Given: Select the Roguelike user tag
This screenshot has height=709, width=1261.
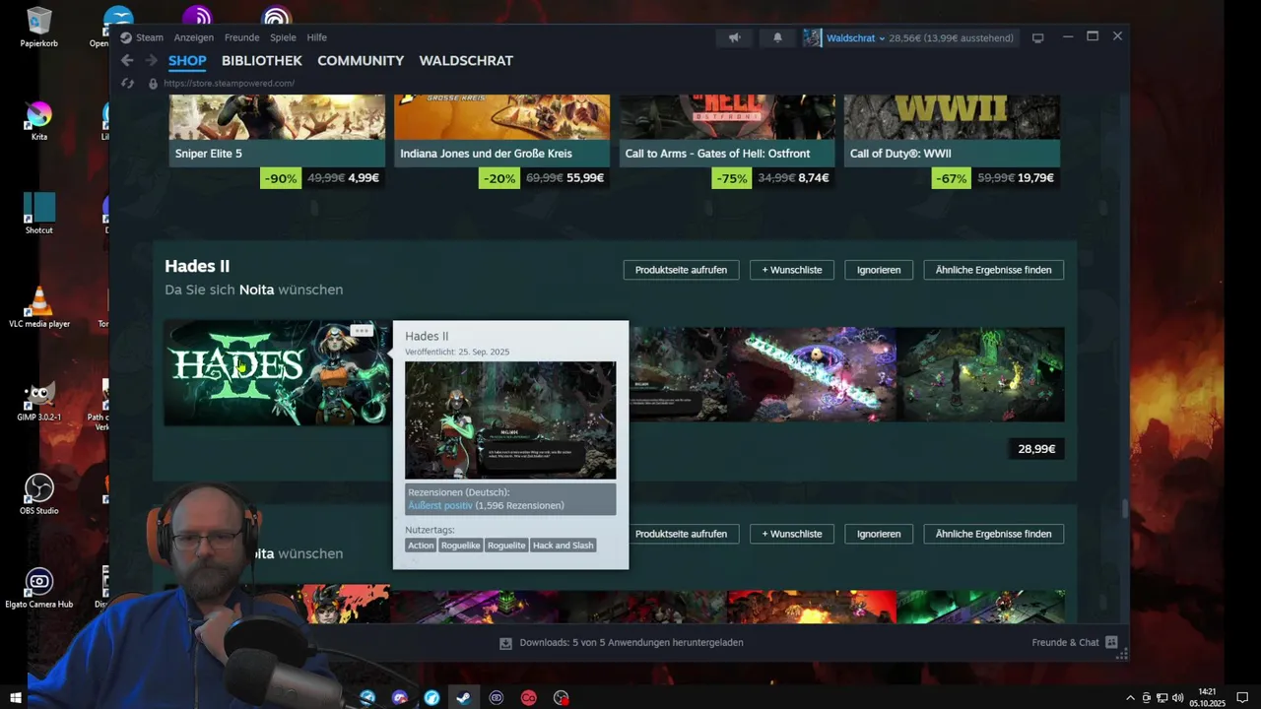Looking at the screenshot, I should point(460,546).
